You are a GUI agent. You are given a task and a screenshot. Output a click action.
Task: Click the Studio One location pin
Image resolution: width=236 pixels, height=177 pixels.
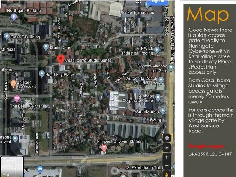pyautogui.click(x=46, y=47)
